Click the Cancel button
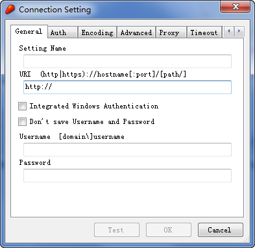Viewport: 255px width, 248px height. coord(221,230)
